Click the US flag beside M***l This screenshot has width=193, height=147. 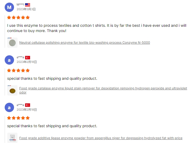pos(27,5)
